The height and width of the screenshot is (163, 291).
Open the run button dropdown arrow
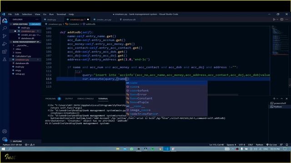(x=277, y=19)
